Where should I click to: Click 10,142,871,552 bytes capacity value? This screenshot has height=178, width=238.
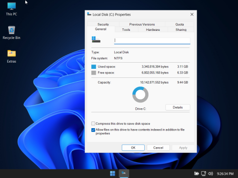tap(154, 82)
